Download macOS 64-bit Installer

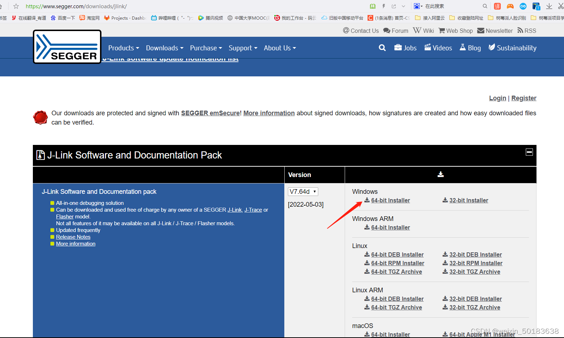(387, 334)
